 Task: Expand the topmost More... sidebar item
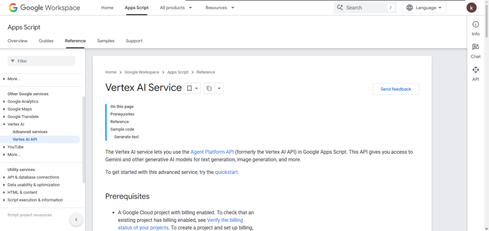4,79
